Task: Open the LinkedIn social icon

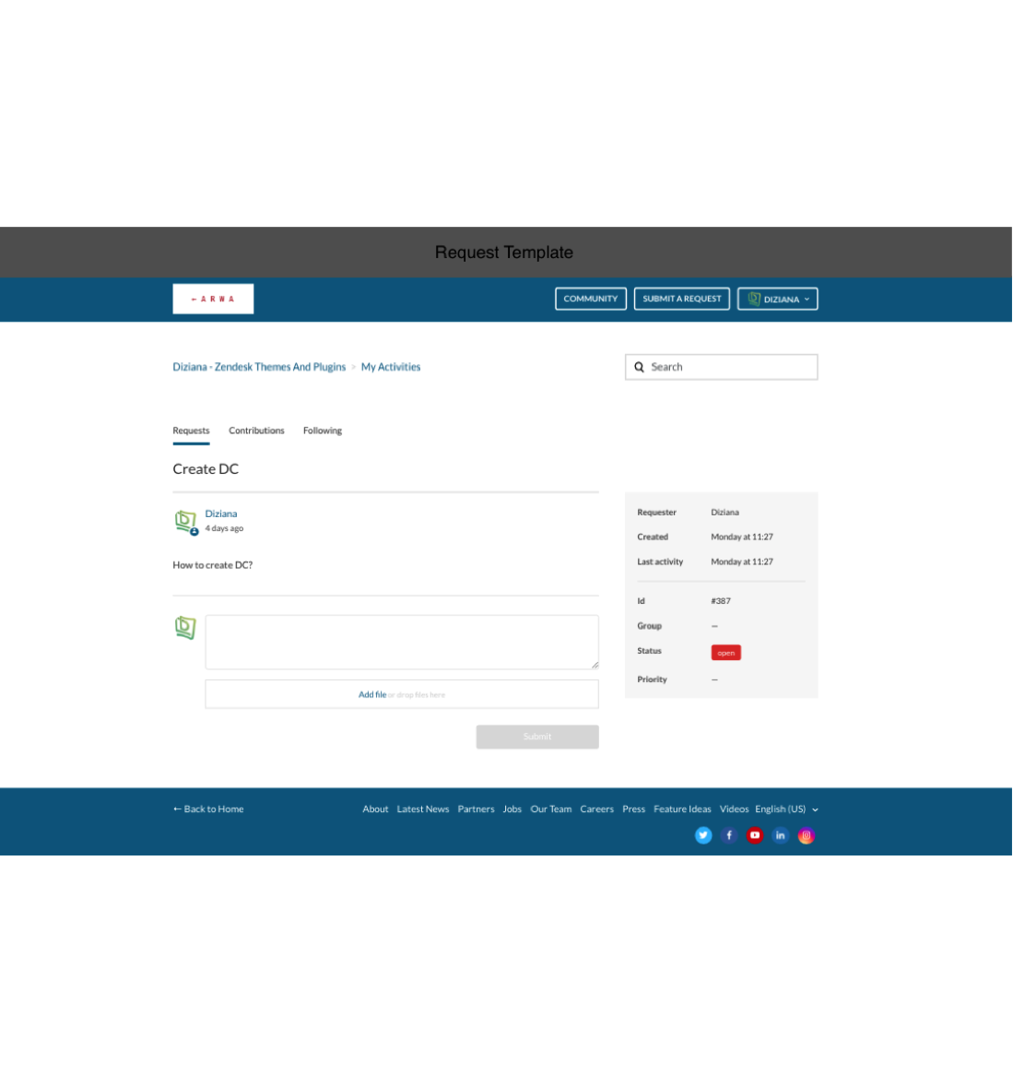Action: [x=780, y=835]
